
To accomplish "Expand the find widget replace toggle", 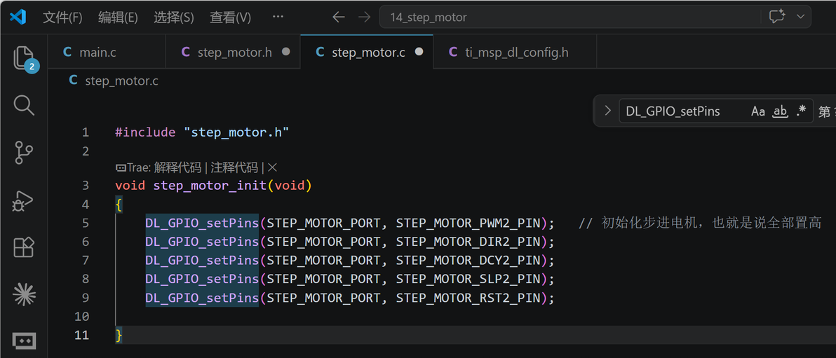I will (607, 111).
